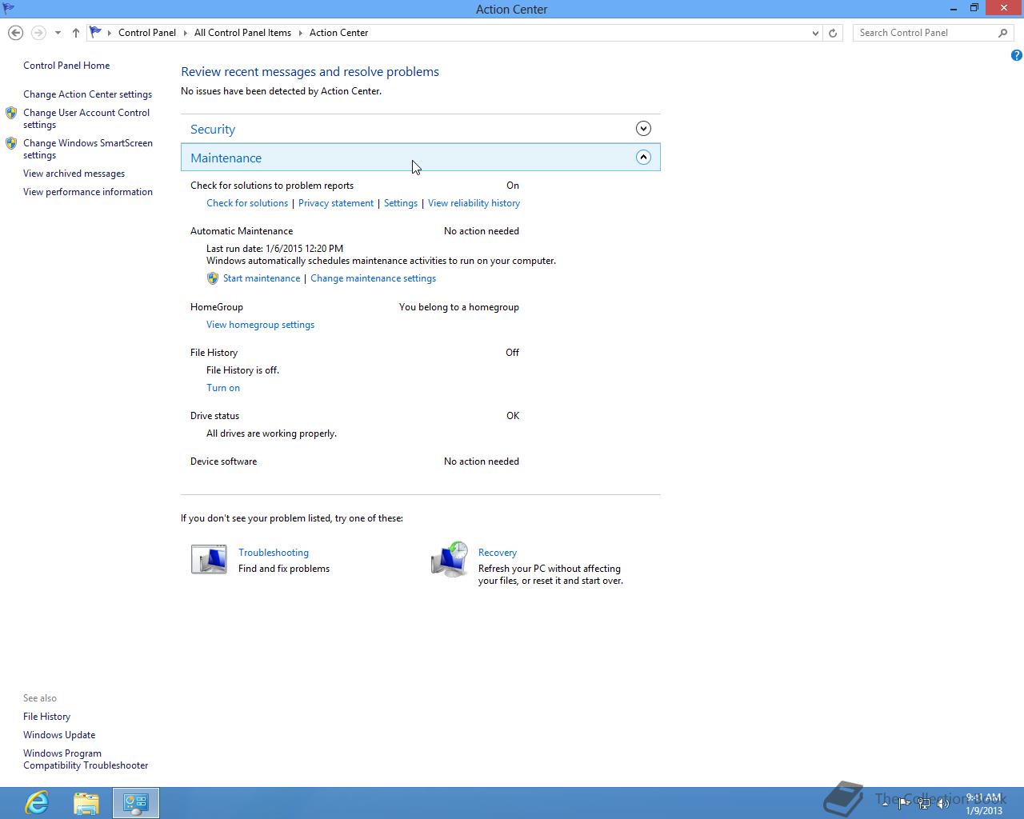The image size is (1024, 819).
Task: Click the volume speaker tray icon
Action: pos(943,804)
